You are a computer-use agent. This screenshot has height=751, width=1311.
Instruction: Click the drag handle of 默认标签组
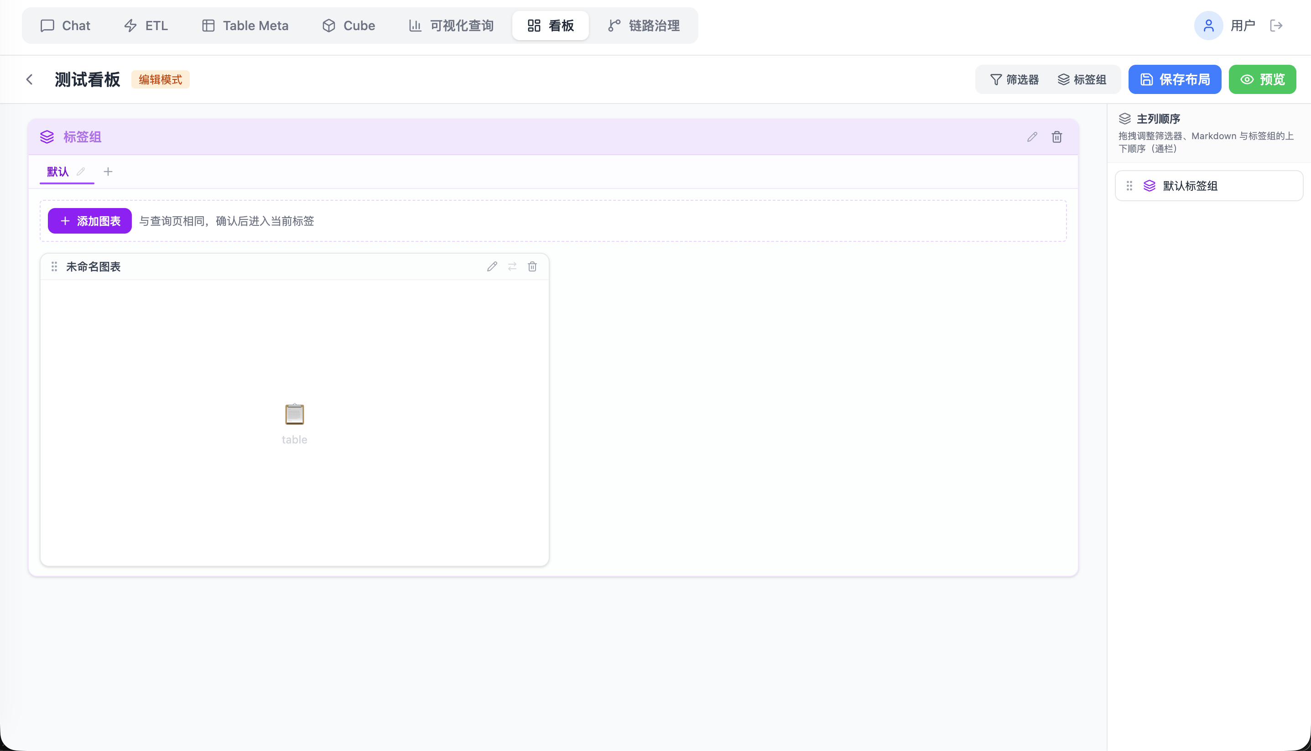[x=1129, y=186]
